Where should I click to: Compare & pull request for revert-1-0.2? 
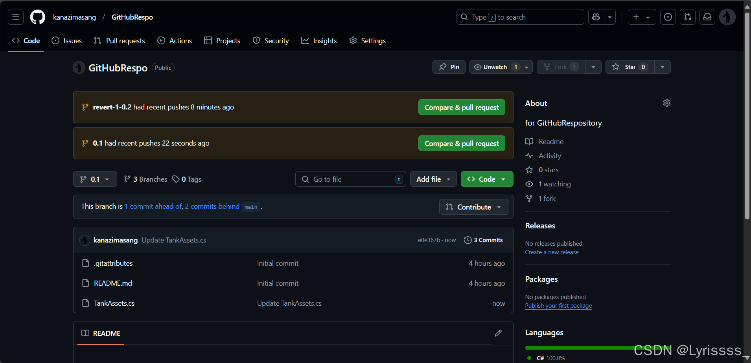click(x=462, y=108)
